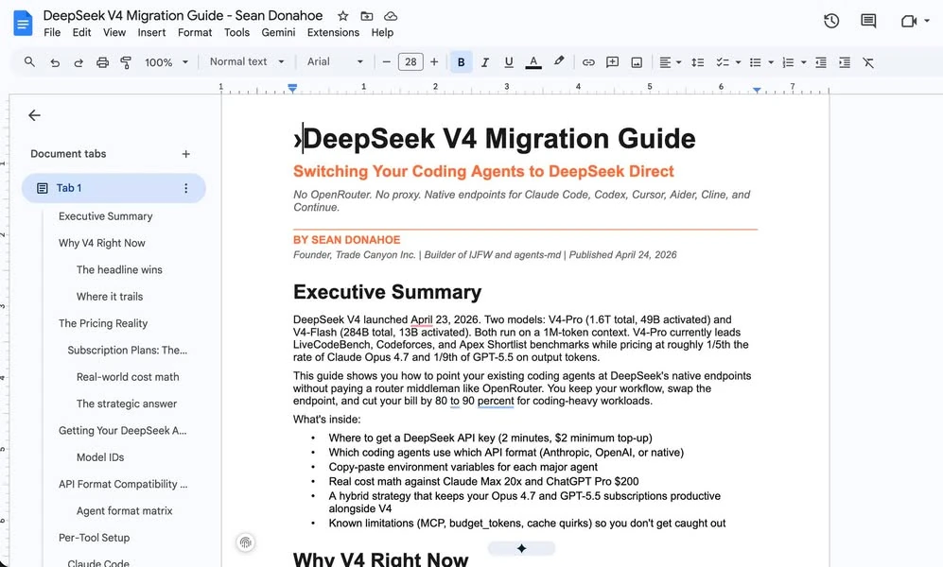Expand the checklist options arrow
This screenshot has width=943, height=567.
(x=738, y=62)
